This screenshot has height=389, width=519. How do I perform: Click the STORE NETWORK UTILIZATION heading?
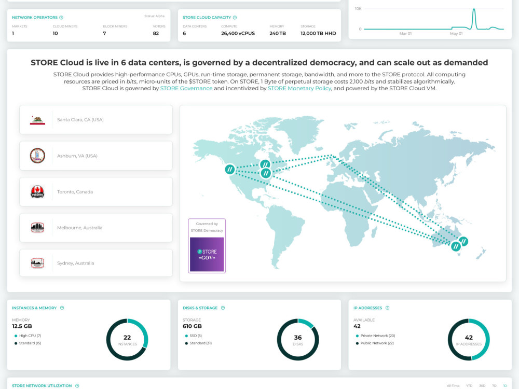[42, 386]
